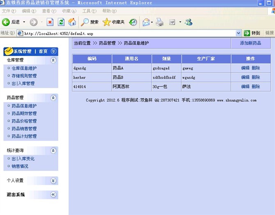
Task: Click the 退出系统 text
Action: (16, 195)
